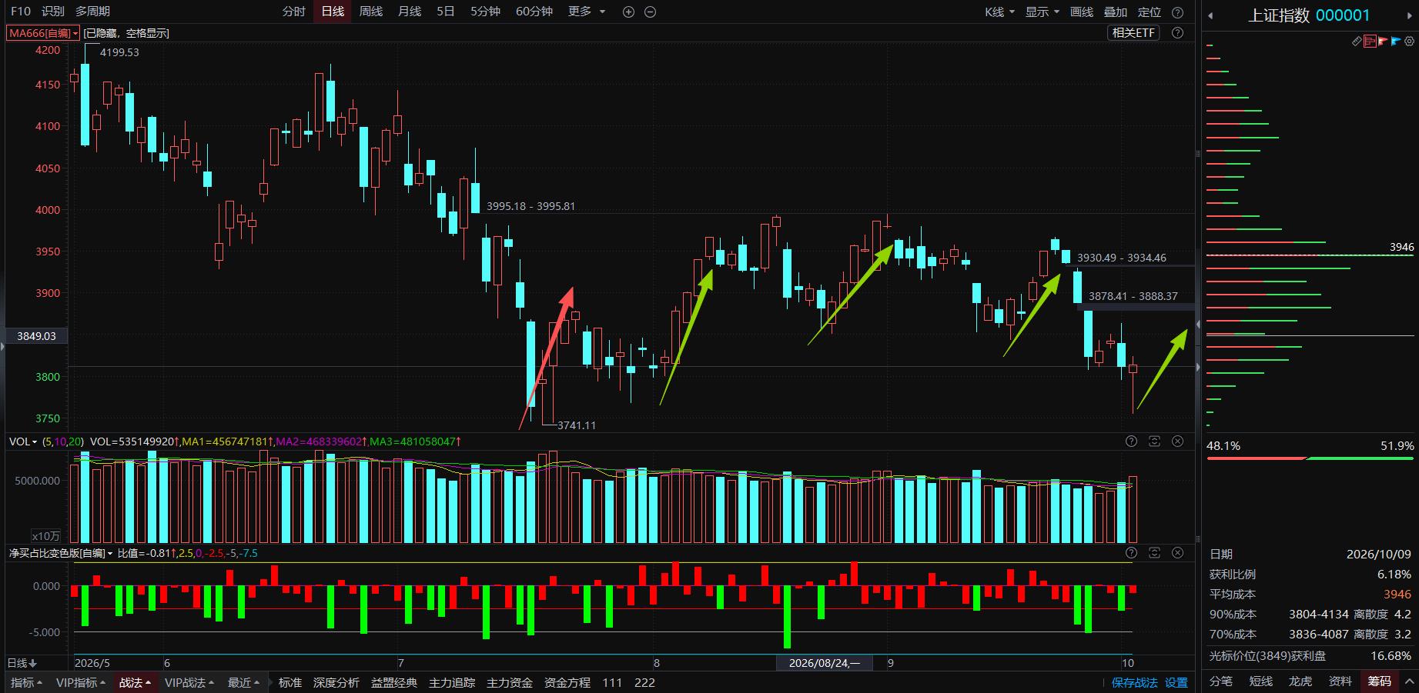1419x693 pixels.
Task: Zoom in the chart with plus icon
Action: point(628,12)
